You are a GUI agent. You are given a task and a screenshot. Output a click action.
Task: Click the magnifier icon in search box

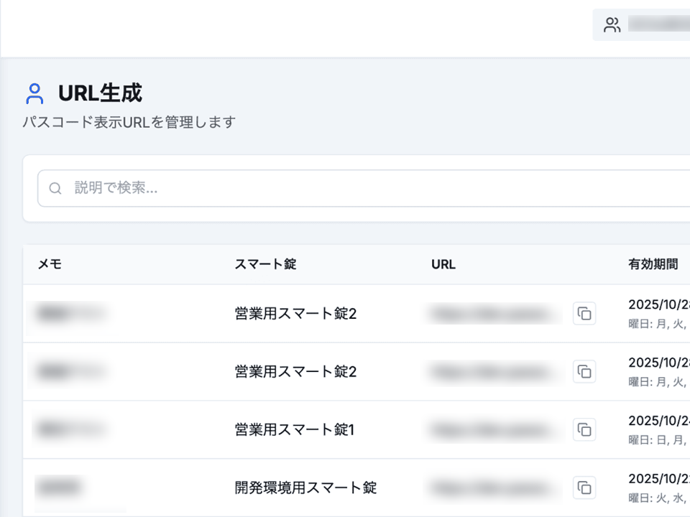(55, 188)
